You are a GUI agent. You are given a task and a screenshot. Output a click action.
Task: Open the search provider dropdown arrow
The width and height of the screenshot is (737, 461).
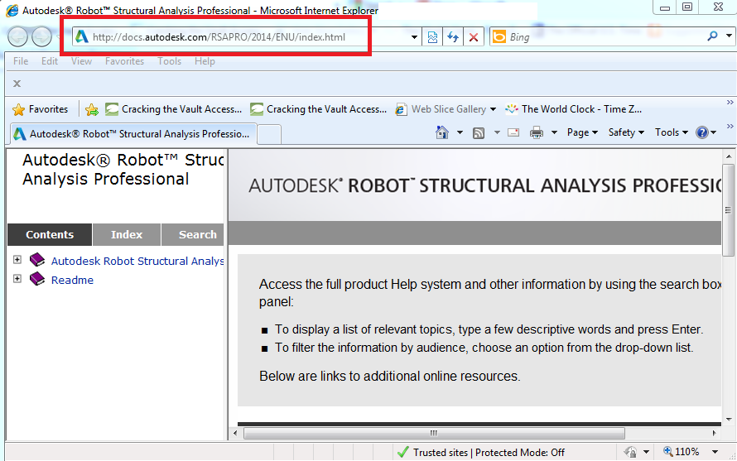[729, 36]
